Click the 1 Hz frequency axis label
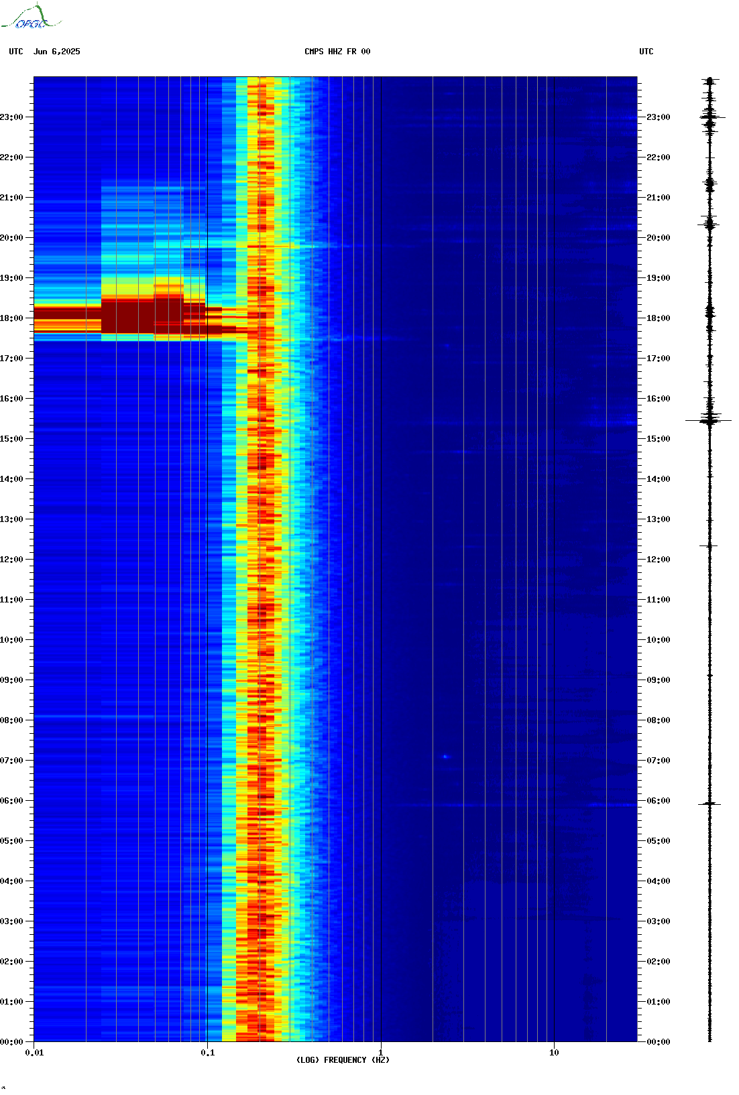The width and height of the screenshot is (739, 1095). tap(381, 1052)
